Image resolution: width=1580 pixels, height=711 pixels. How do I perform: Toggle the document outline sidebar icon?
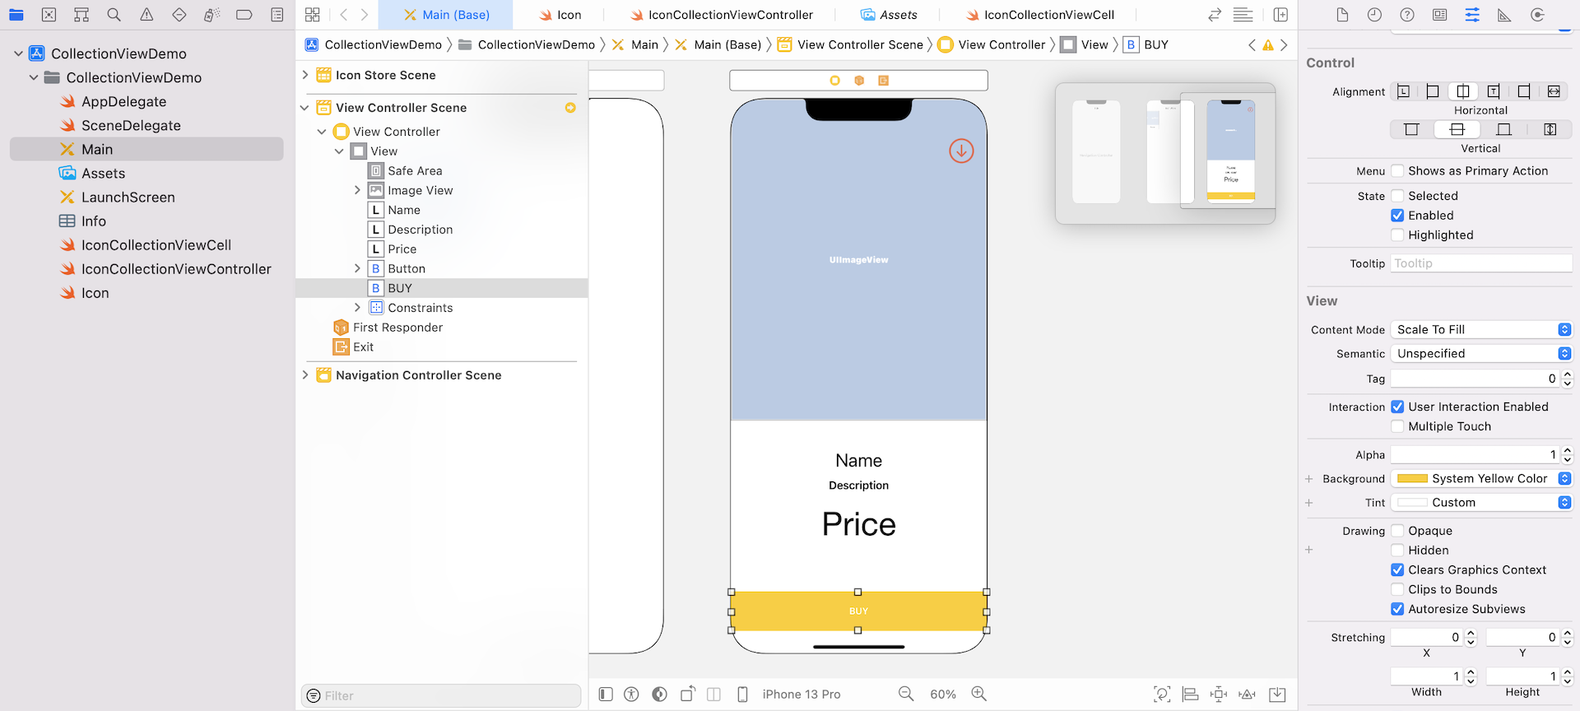606,694
